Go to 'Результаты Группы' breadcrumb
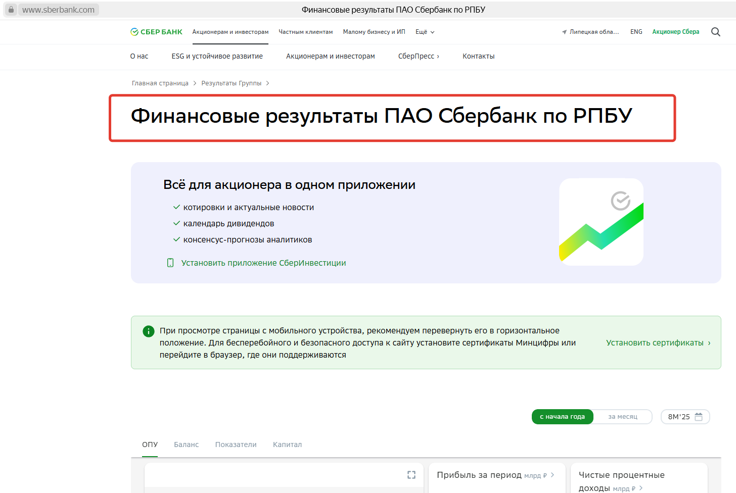 [x=232, y=83]
